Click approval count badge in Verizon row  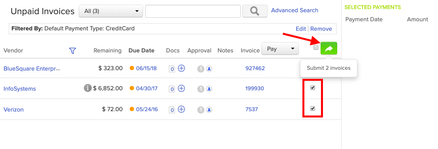[x=201, y=110]
